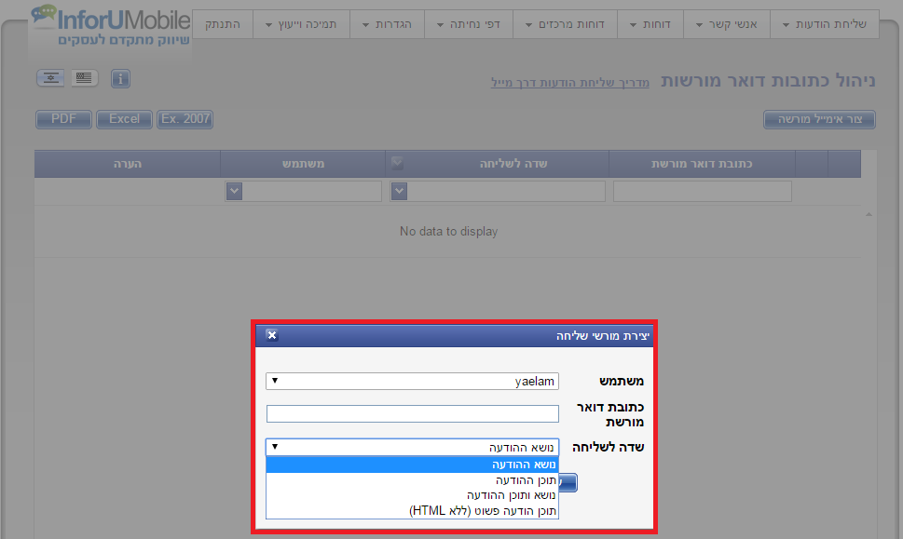Expand the משתמש dropdown showing yaelam
903x539 pixels.
click(412, 381)
